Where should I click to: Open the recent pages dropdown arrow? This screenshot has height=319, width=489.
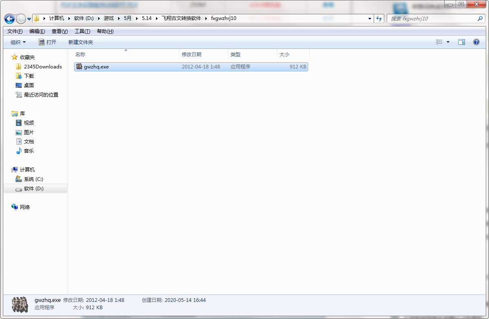[x=29, y=19]
